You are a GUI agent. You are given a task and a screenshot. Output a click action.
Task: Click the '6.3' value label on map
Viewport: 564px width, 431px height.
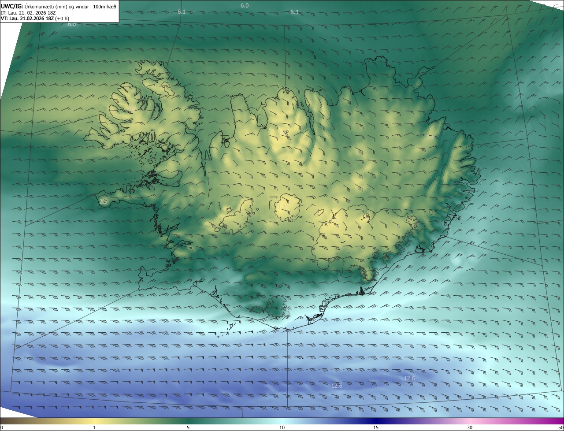294,12
